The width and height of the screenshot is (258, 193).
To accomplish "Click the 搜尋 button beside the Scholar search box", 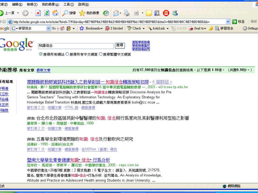I will point(120,45).
